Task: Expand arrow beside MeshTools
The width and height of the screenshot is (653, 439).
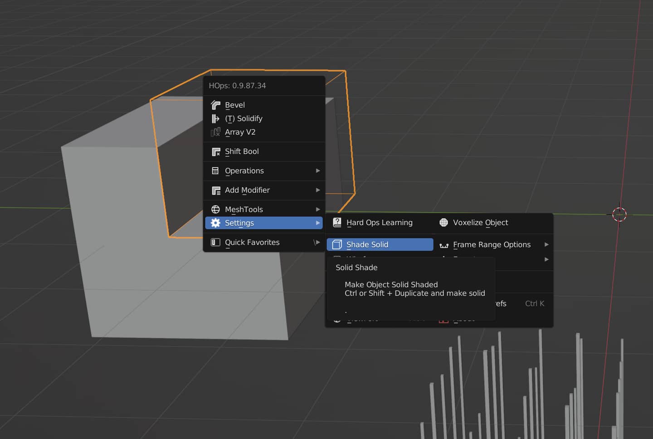Action: click(x=318, y=210)
